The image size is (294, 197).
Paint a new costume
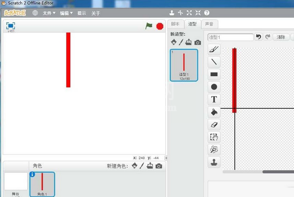click(181, 42)
